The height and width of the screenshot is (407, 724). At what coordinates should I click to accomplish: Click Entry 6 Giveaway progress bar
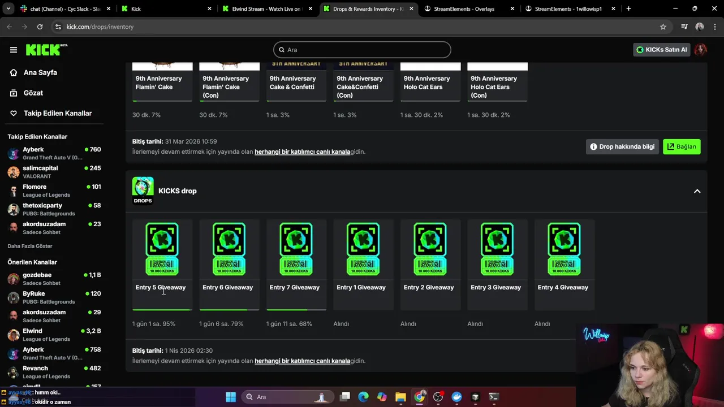pyautogui.click(x=229, y=310)
